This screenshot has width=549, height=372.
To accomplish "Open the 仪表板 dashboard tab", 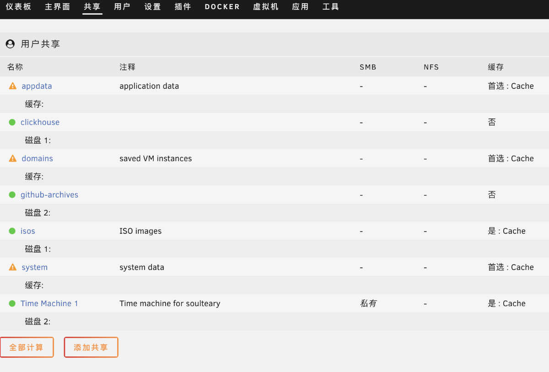I will [18, 7].
